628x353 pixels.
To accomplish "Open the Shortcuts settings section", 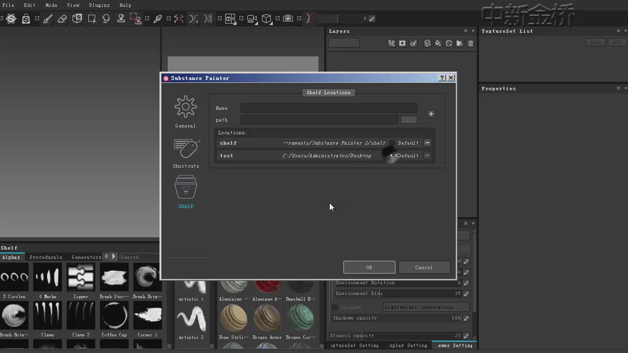I will (185, 153).
